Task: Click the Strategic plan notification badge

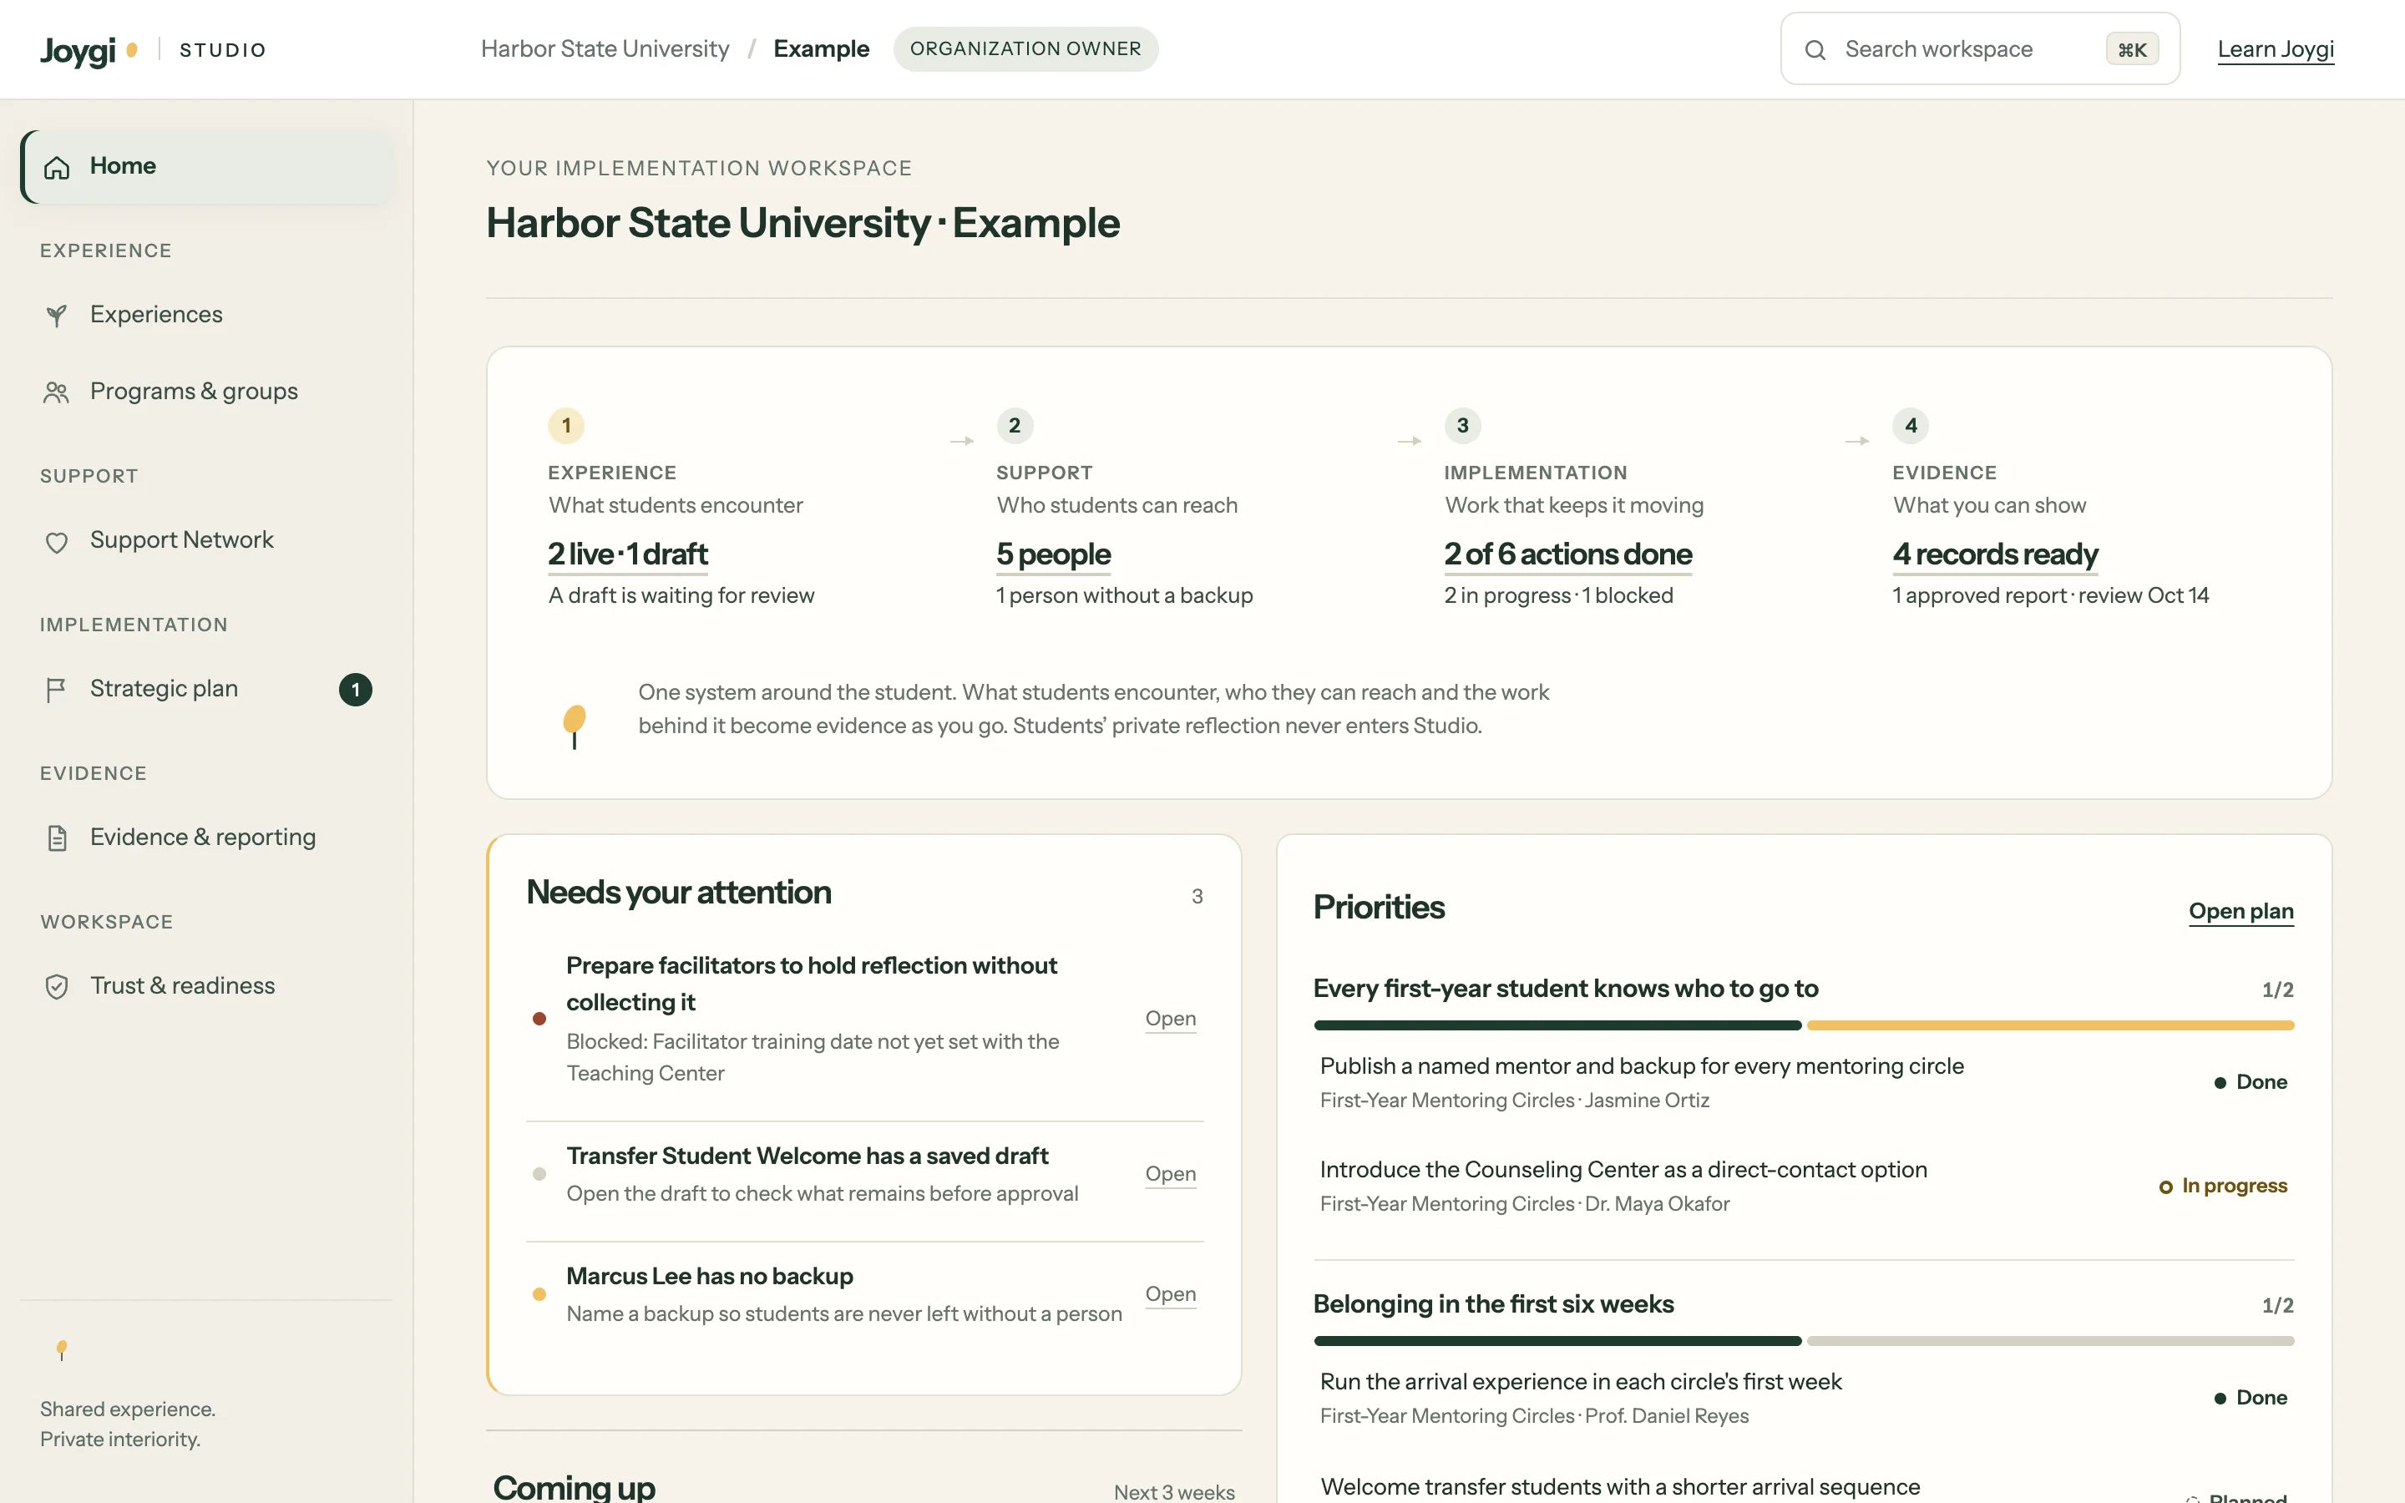Action: (356, 690)
